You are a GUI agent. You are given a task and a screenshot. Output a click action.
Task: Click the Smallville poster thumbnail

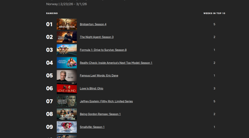pos(67,127)
